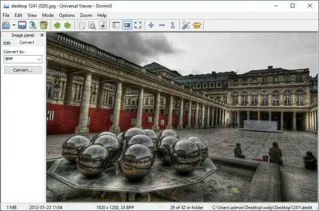The width and height of the screenshot is (319, 211).
Task: Click the plugins box icon
Action: pyautogui.click(x=197, y=25)
